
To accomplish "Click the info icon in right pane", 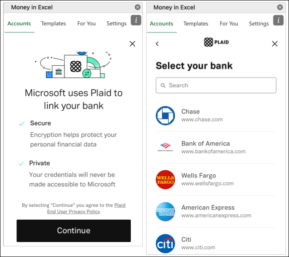I will pos(278,20).
